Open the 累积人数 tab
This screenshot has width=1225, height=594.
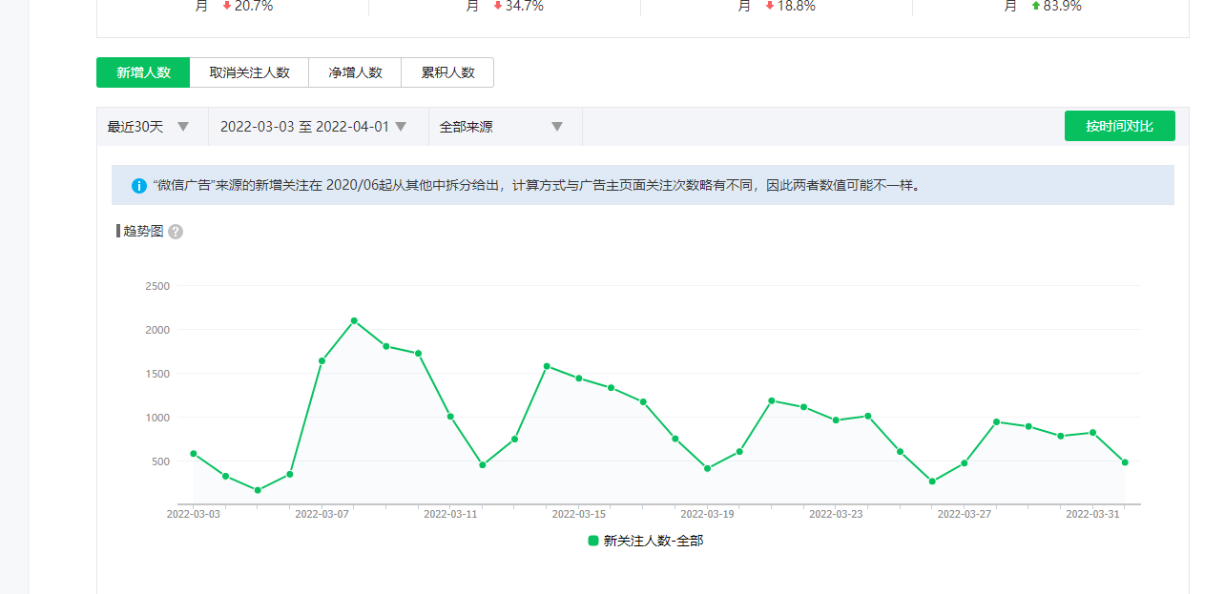click(447, 72)
